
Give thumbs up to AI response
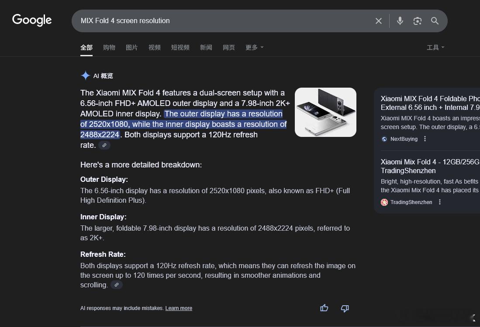(x=324, y=308)
